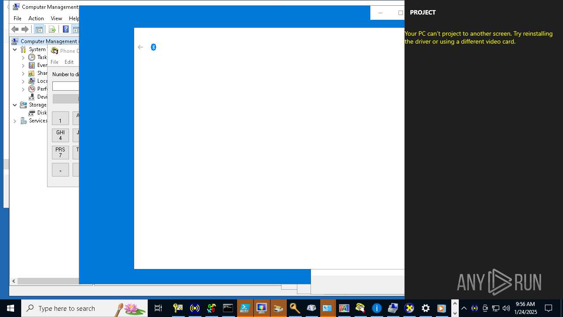Open the yellow X on blue taskbar icon
This screenshot has width=563, height=317.
coord(409,308)
